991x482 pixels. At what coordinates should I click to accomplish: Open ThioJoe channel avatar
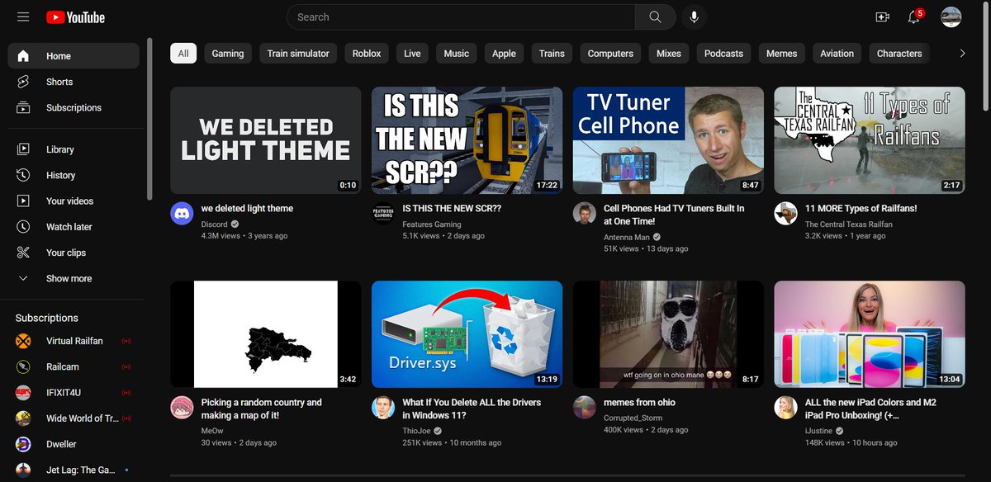tap(383, 408)
